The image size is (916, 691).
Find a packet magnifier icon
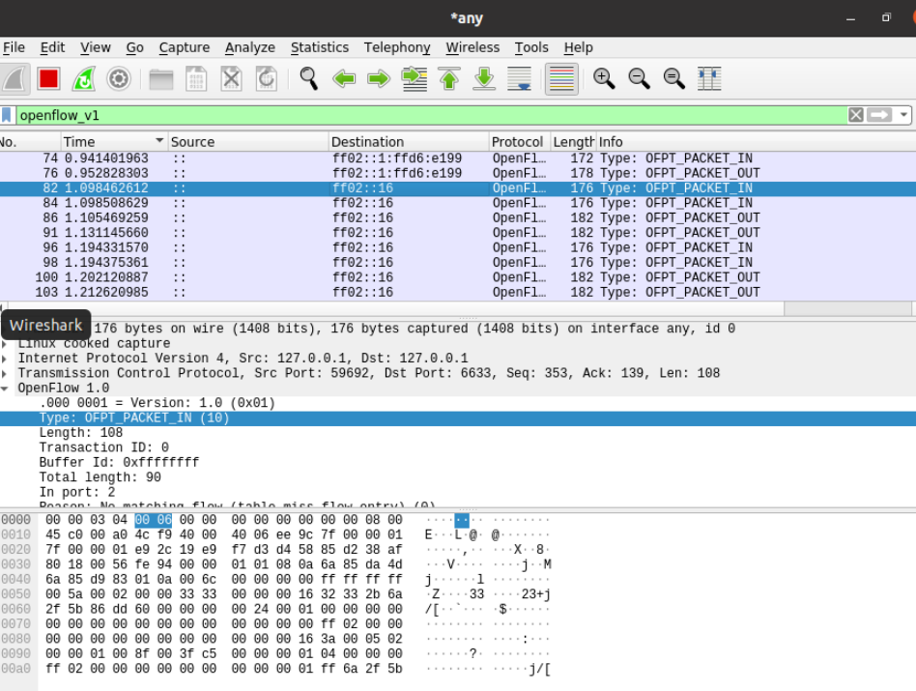[308, 78]
